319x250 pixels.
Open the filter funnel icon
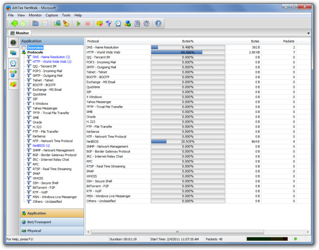tap(109, 24)
